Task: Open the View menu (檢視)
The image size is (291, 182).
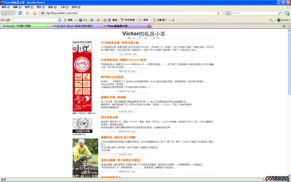Action: [x=29, y=7]
